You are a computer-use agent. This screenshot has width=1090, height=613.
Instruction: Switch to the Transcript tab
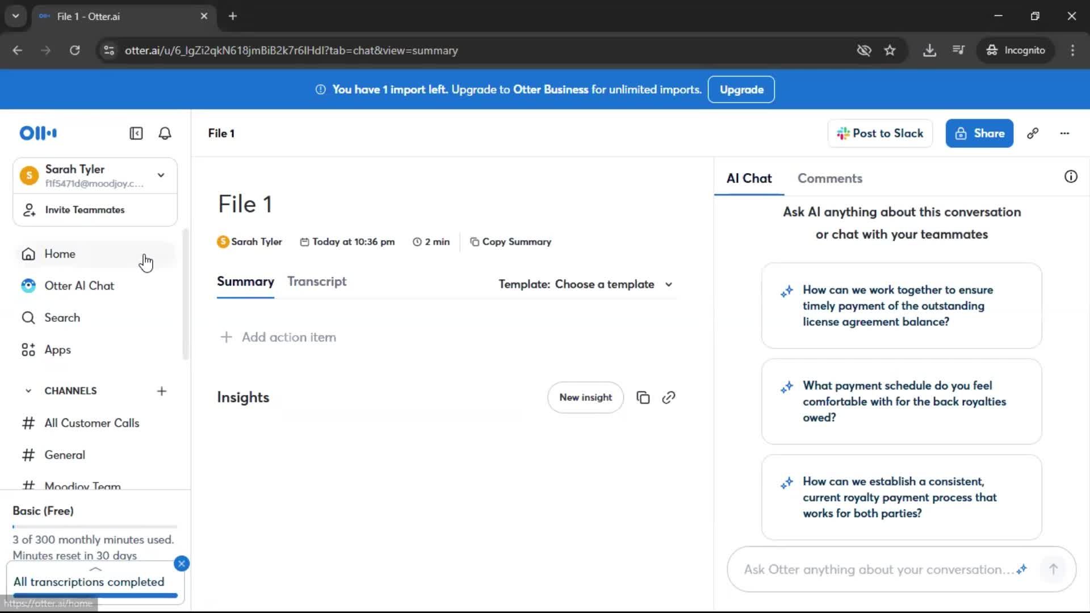point(317,282)
